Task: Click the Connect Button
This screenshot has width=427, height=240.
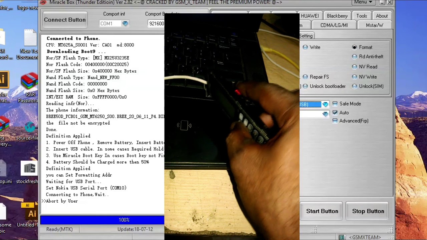Action: point(65,20)
